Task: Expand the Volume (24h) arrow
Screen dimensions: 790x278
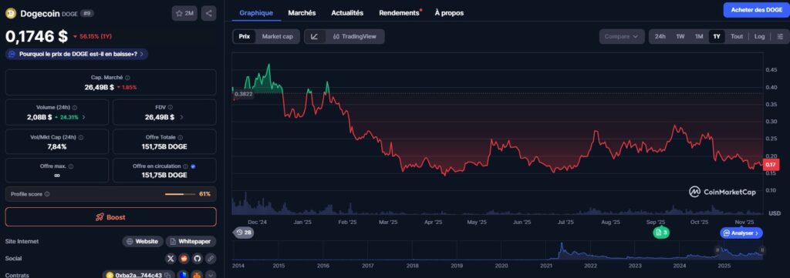Action: (83, 117)
